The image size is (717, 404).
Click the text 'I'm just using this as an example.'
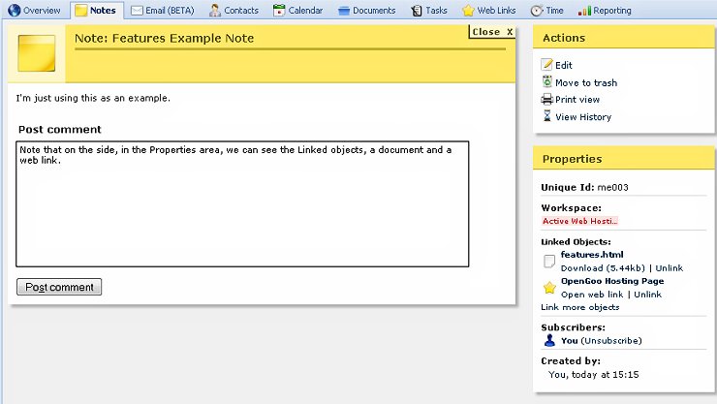click(x=93, y=98)
